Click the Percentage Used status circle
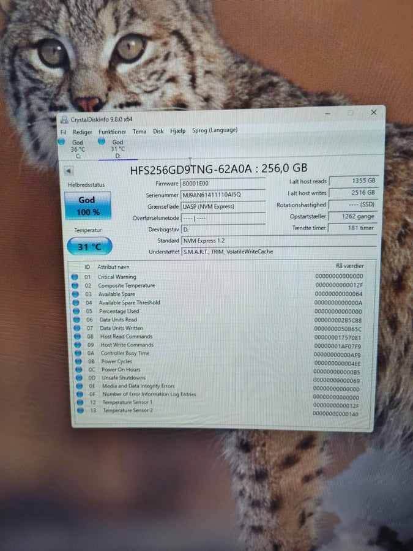 click(76, 312)
